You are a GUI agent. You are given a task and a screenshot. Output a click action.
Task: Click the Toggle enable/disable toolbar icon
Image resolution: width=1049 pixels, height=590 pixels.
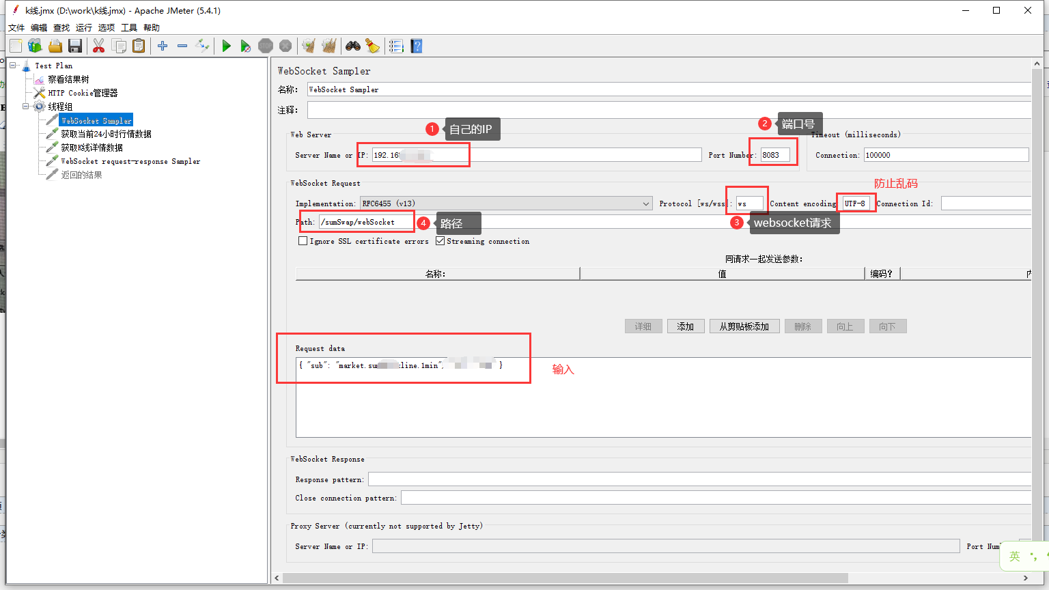coord(202,46)
